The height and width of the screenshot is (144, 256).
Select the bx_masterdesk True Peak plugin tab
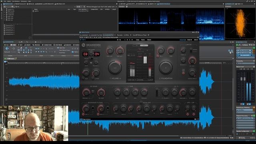pyautogui.click(x=95, y=35)
